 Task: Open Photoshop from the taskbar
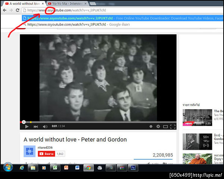point(133,168)
